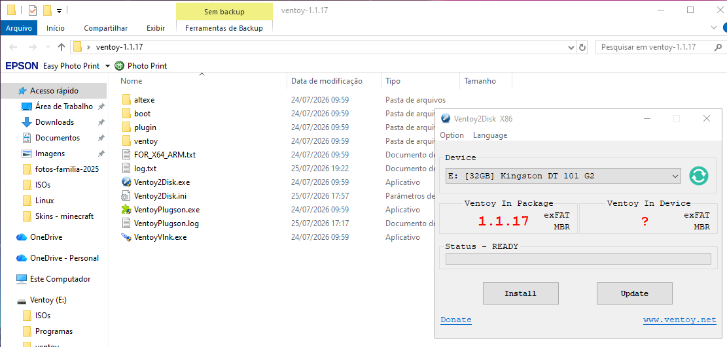The image size is (727, 347).
Task: Expand the address bar history dropdown
Action: [571, 47]
